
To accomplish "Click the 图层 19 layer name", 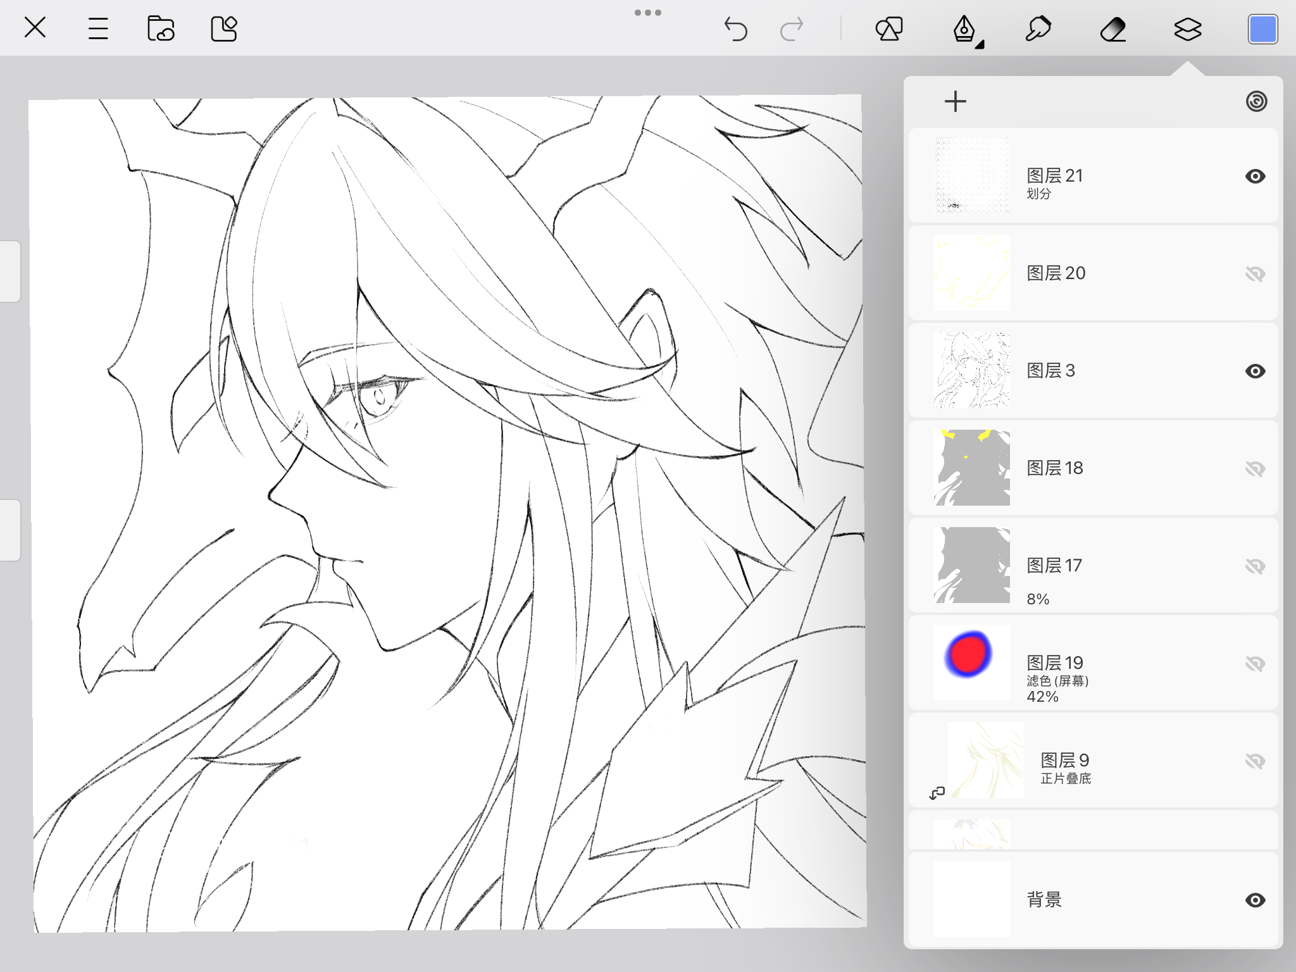I will click(1055, 663).
